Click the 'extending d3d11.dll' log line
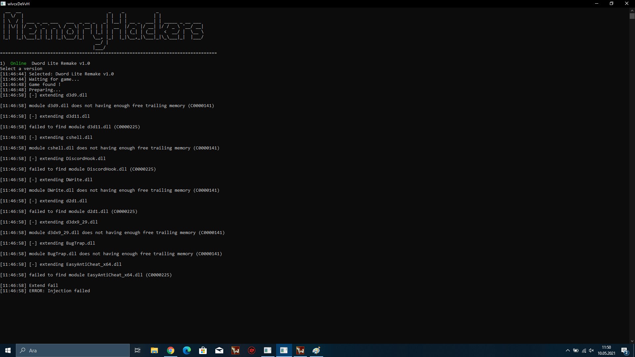The height and width of the screenshot is (357, 635). (x=45, y=116)
